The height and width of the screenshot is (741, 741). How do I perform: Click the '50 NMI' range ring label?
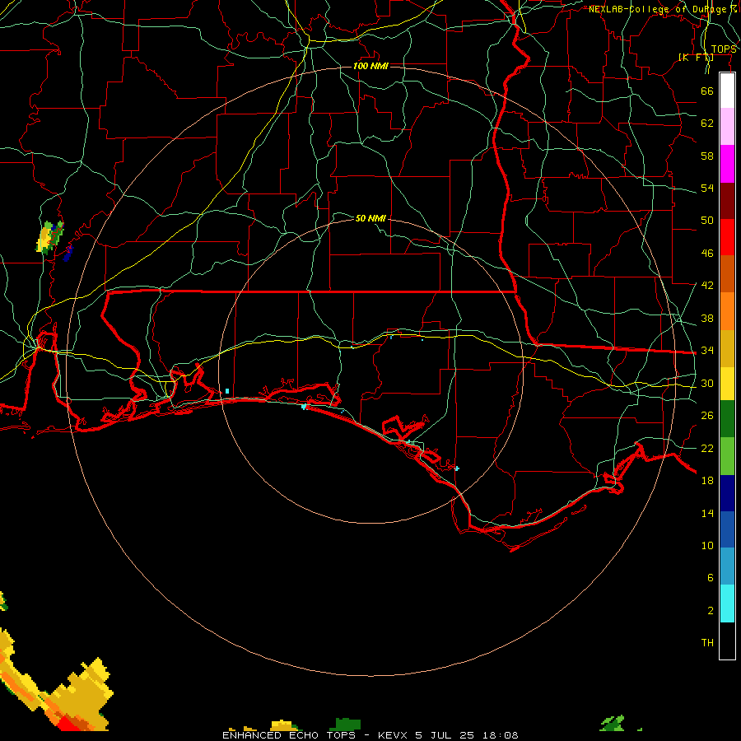click(x=370, y=218)
